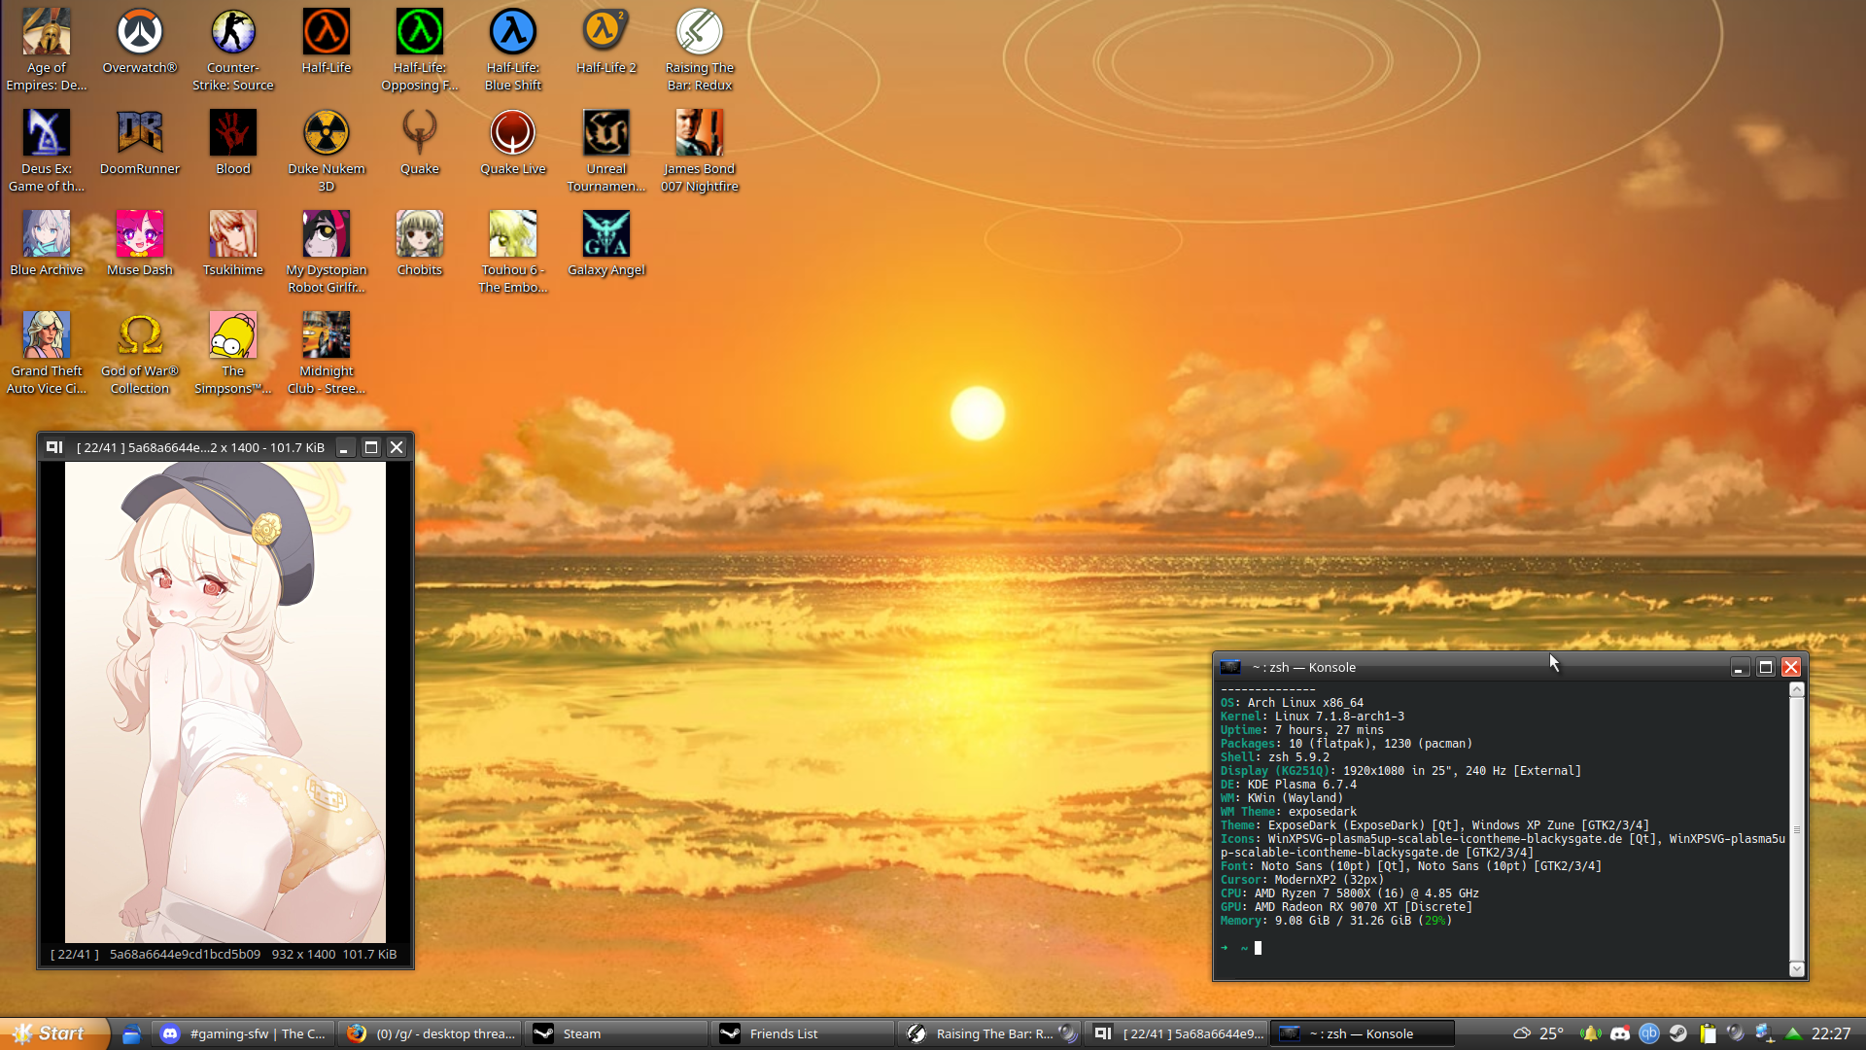Switch to the Discord #gaming-sfw window
1866x1050 pixels.
click(243, 1033)
